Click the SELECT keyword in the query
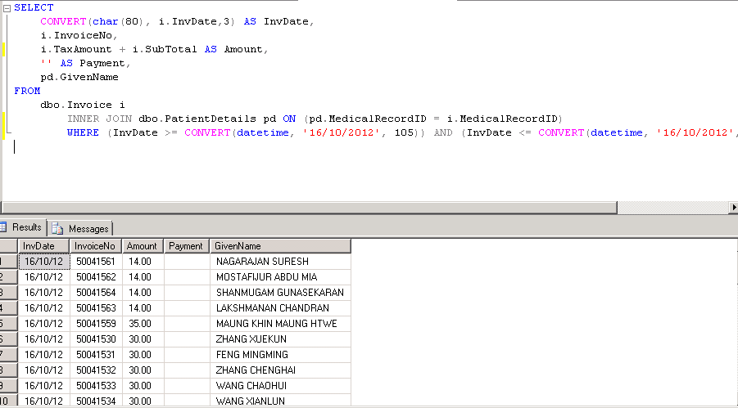The width and height of the screenshot is (738, 408). (34, 7)
